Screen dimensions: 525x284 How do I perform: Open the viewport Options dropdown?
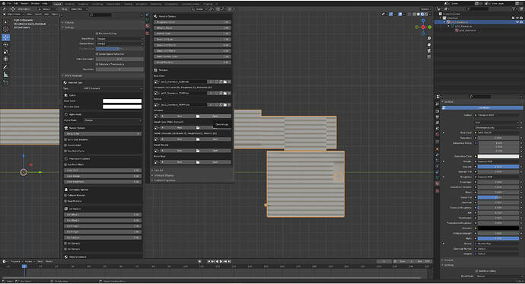[x=425, y=9]
